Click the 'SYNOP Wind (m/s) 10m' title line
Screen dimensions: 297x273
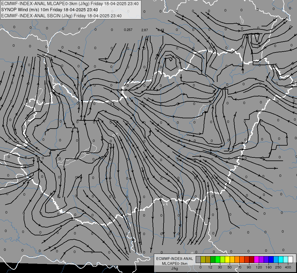50,10
